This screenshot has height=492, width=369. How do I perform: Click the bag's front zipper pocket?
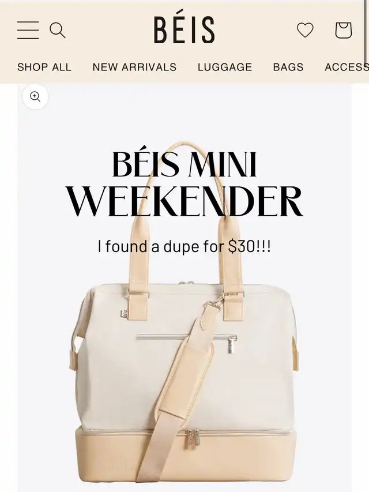coord(186,339)
